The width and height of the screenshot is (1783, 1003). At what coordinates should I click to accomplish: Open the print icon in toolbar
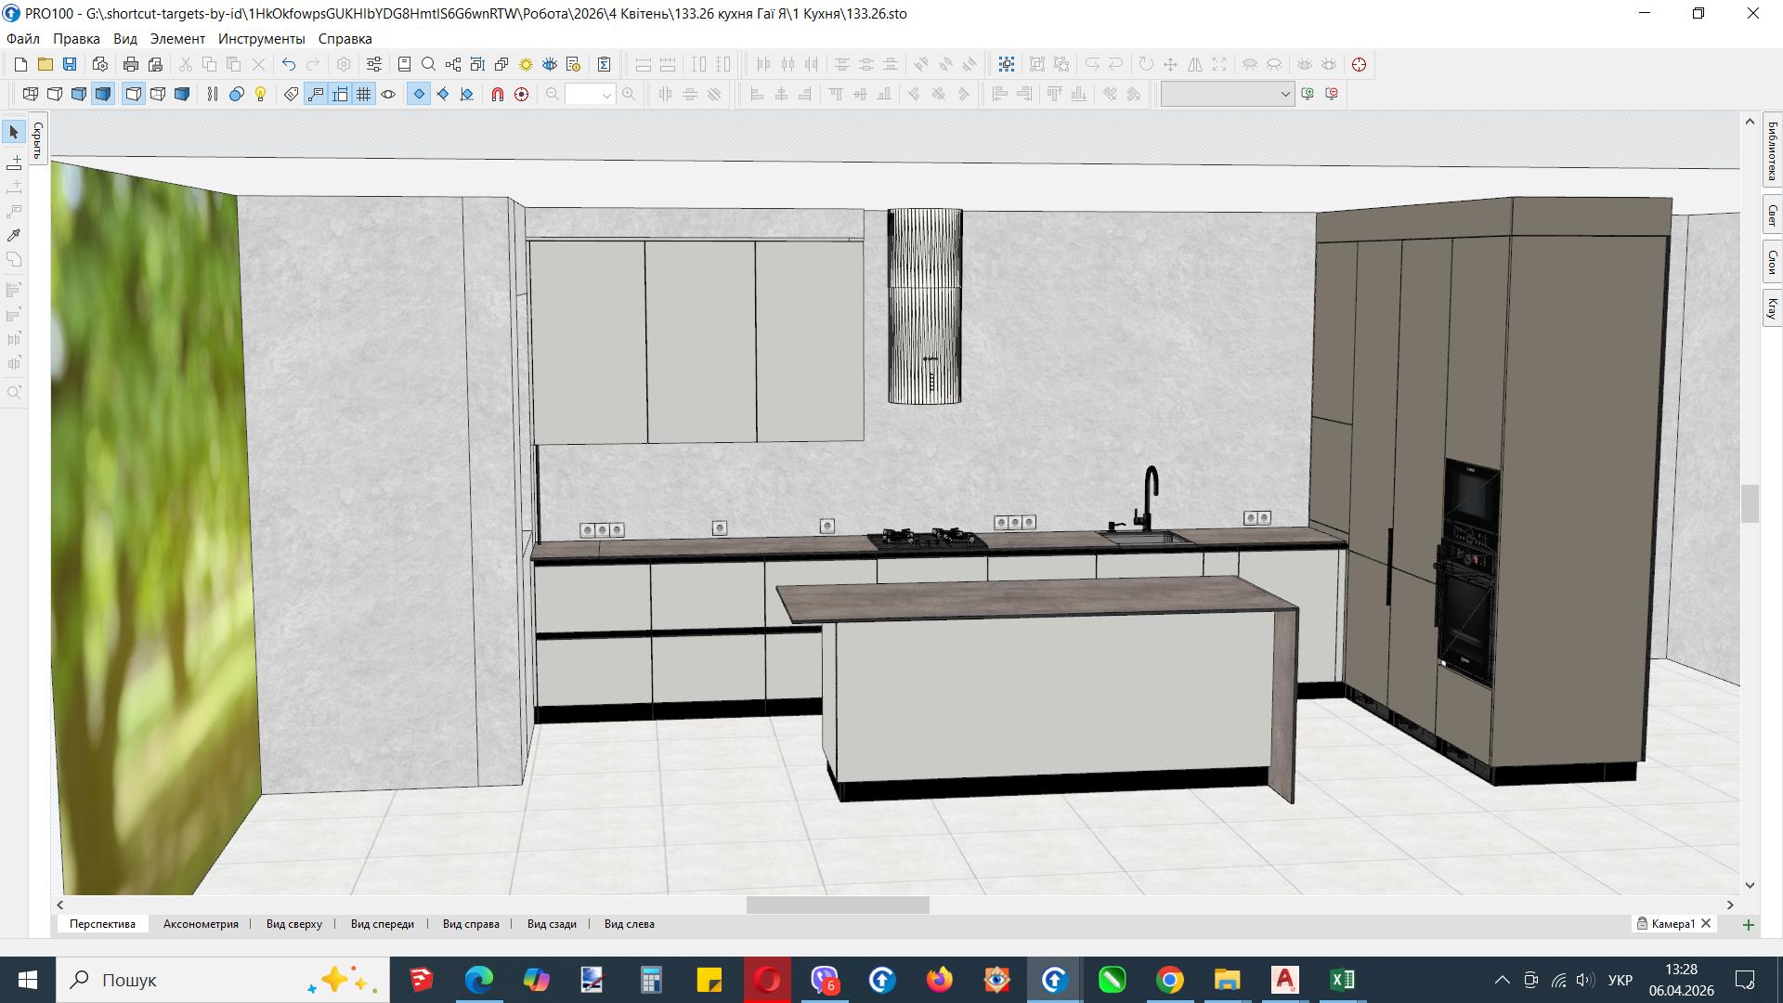[131, 64]
